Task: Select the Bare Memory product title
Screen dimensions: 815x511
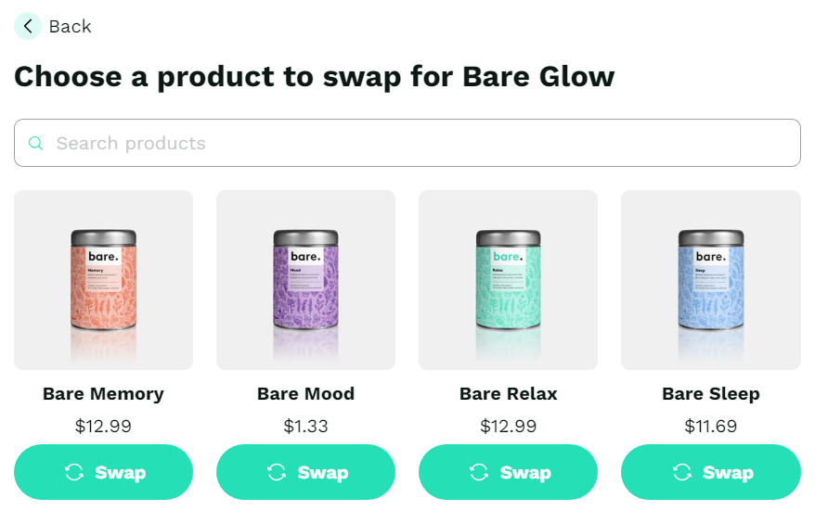Action: tap(103, 393)
